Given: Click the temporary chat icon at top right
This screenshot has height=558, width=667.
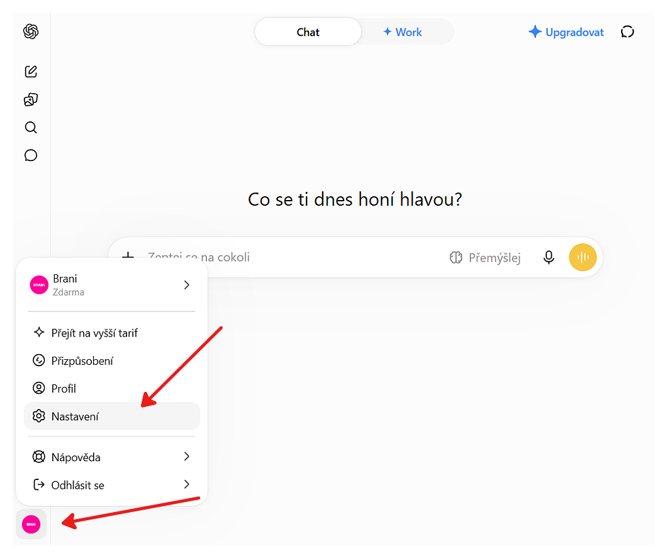Looking at the screenshot, I should (x=627, y=32).
